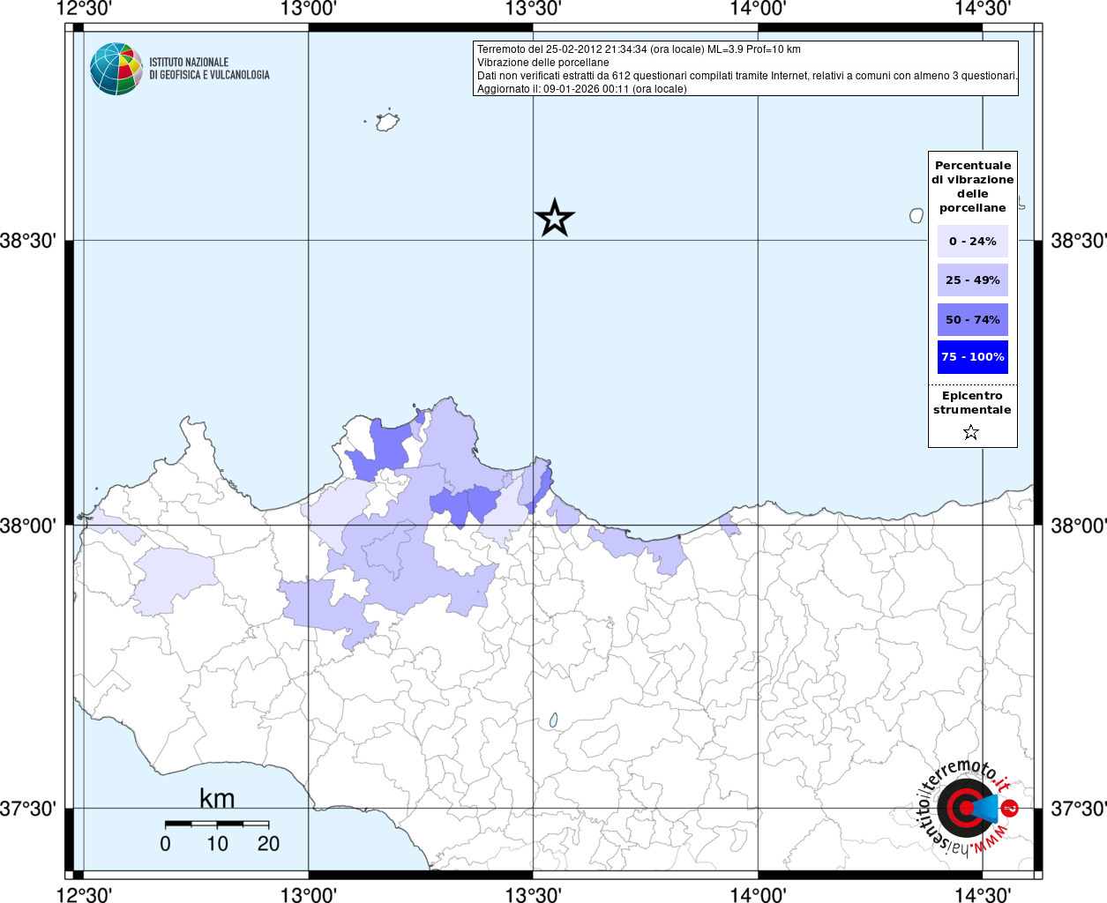Select the 0 - 24% legend swatch
Screen dimensions: 1107x903
click(972, 242)
